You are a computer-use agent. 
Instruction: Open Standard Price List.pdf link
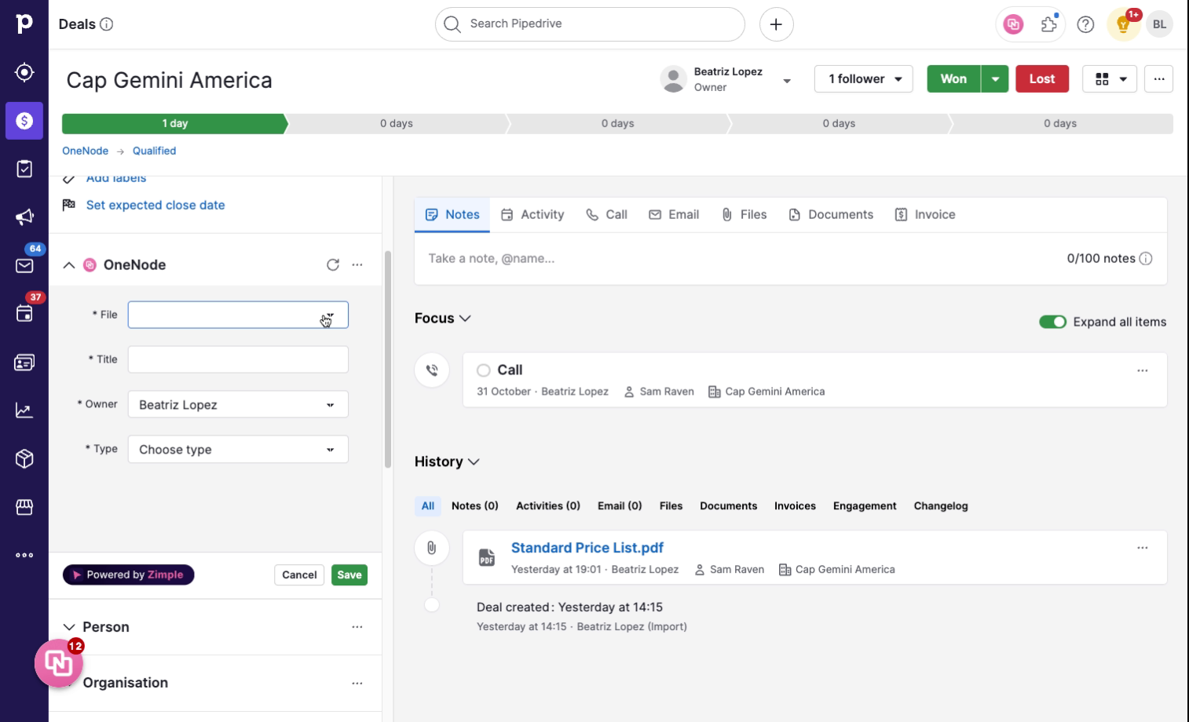pyautogui.click(x=587, y=548)
